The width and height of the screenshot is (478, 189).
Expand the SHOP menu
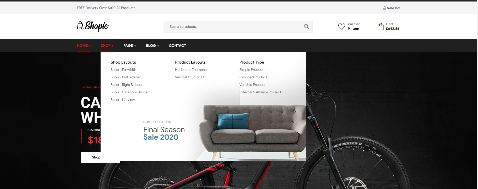point(107,46)
